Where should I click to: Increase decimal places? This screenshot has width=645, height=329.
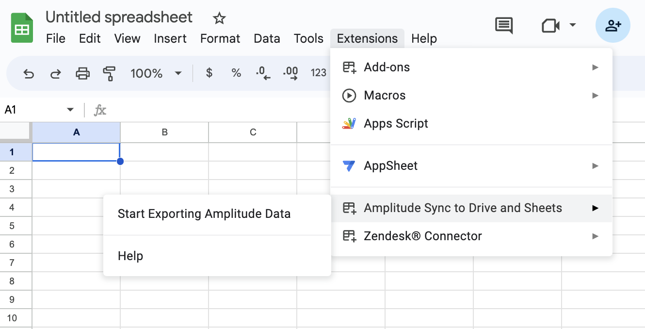(x=290, y=73)
